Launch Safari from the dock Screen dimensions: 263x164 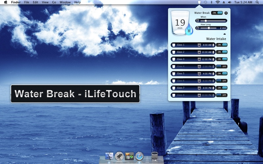[x=139, y=156]
